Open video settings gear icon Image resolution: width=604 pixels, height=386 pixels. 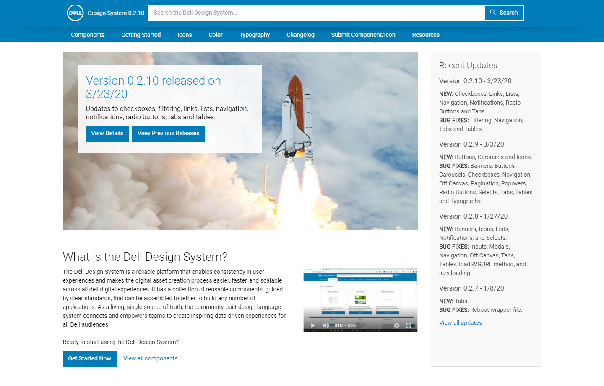396,325
